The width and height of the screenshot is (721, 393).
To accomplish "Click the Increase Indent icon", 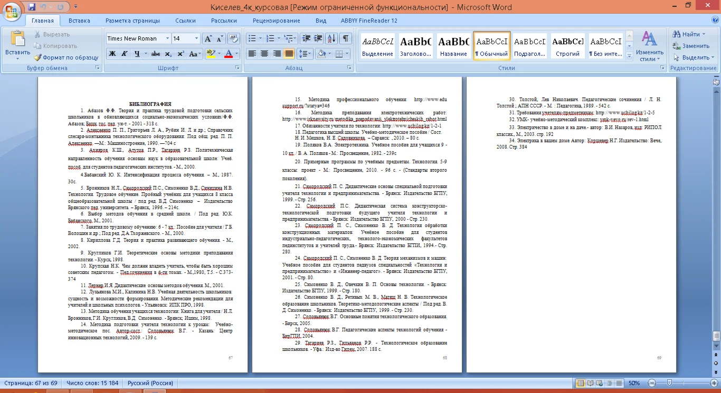I will point(318,38).
